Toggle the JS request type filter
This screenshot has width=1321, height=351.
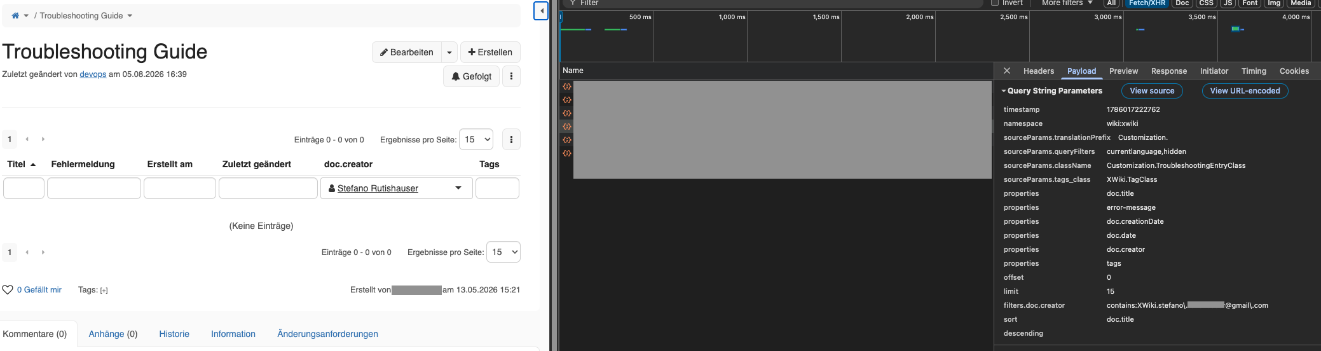(x=1228, y=3)
